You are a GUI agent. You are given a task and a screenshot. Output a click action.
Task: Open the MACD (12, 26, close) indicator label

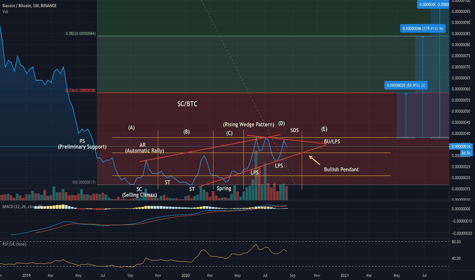(x=21, y=207)
